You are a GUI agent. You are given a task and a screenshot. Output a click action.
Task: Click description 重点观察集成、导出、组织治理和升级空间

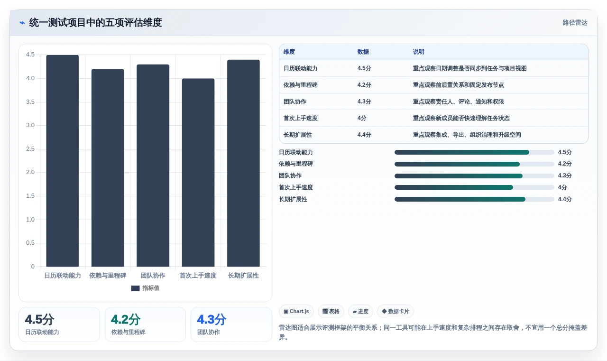click(x=467, y=135)
